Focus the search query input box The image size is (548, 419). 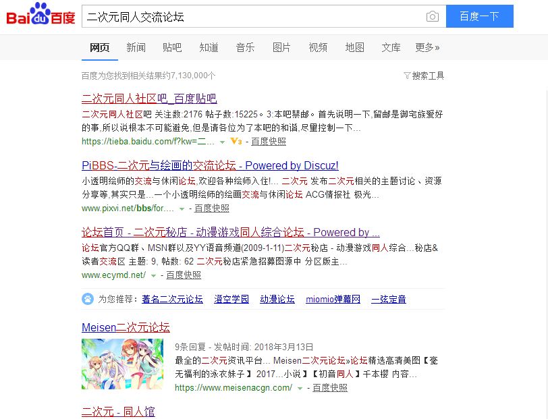pyautogui.click(x=253, y=16)
